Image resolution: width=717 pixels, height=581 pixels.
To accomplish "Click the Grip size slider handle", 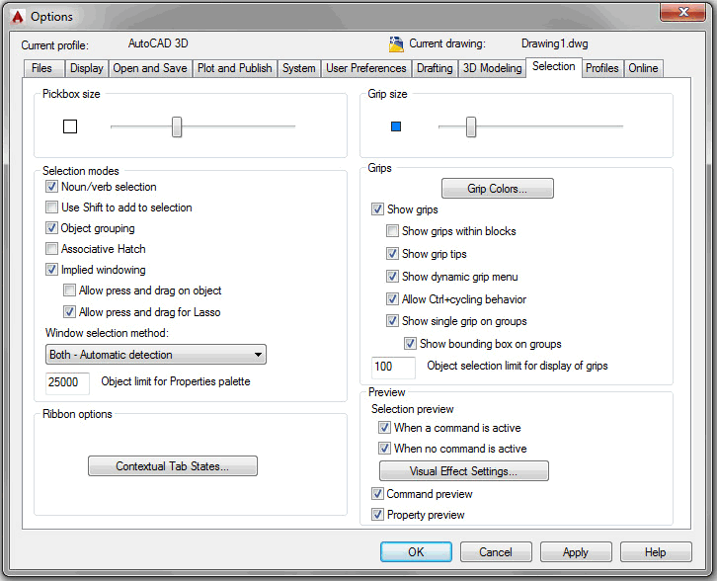I will 471,126.
